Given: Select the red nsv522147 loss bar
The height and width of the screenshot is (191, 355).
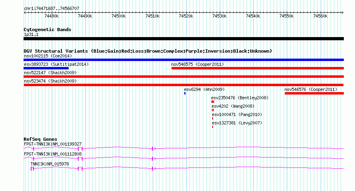Looking at the screenshot, I should [x=183, y=77].
